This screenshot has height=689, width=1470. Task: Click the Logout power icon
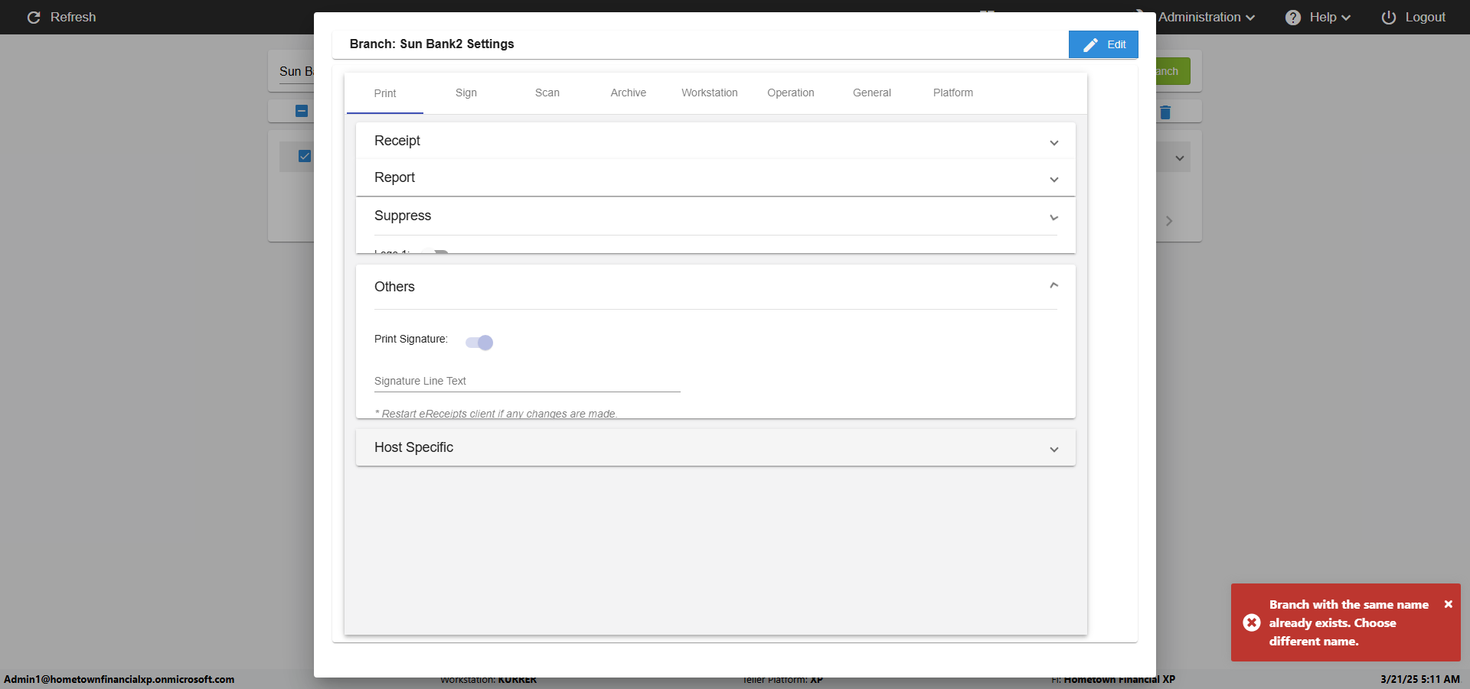1388,18
